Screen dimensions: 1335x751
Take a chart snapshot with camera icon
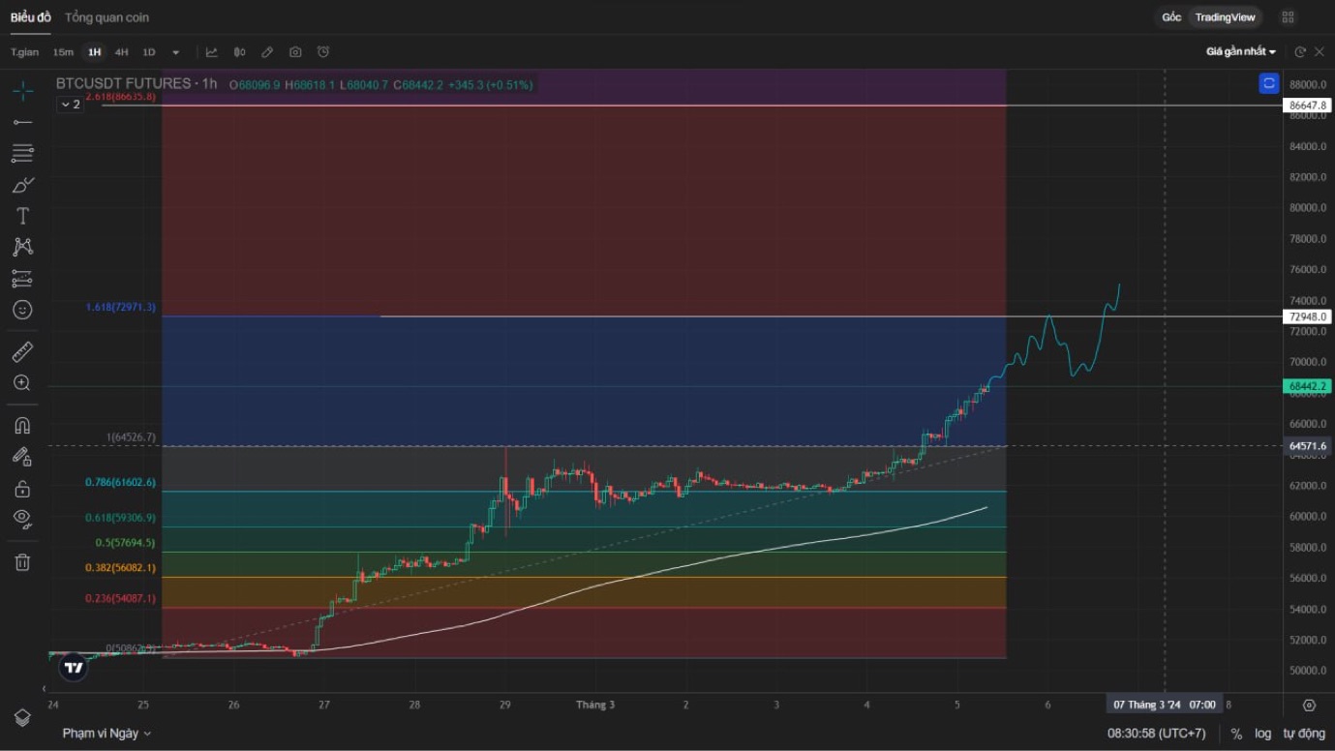[x=295, y=52]
